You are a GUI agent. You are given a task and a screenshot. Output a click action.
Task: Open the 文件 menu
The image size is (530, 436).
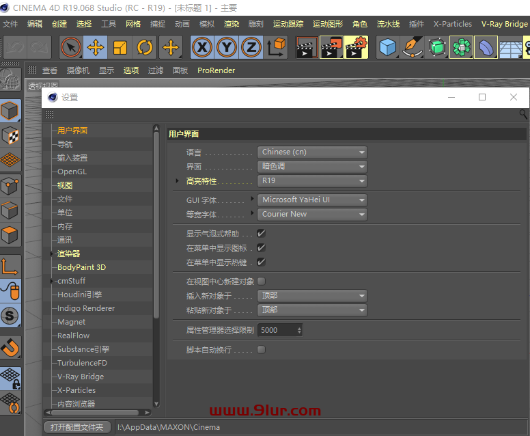click(x=10, y=24)
